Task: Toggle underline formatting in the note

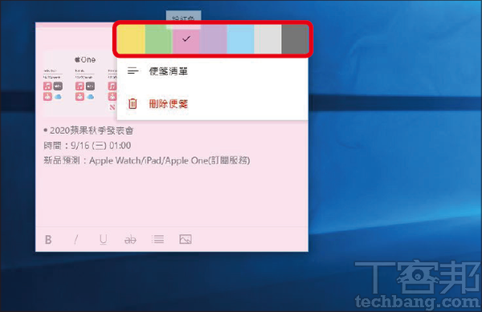Action: click(104, 240)
